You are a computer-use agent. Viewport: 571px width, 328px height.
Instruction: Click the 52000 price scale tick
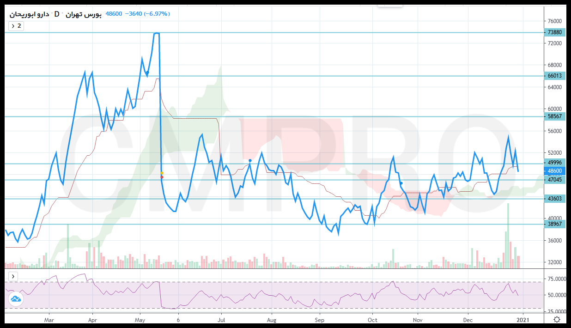pyautogui.click(x=554, y=153)
